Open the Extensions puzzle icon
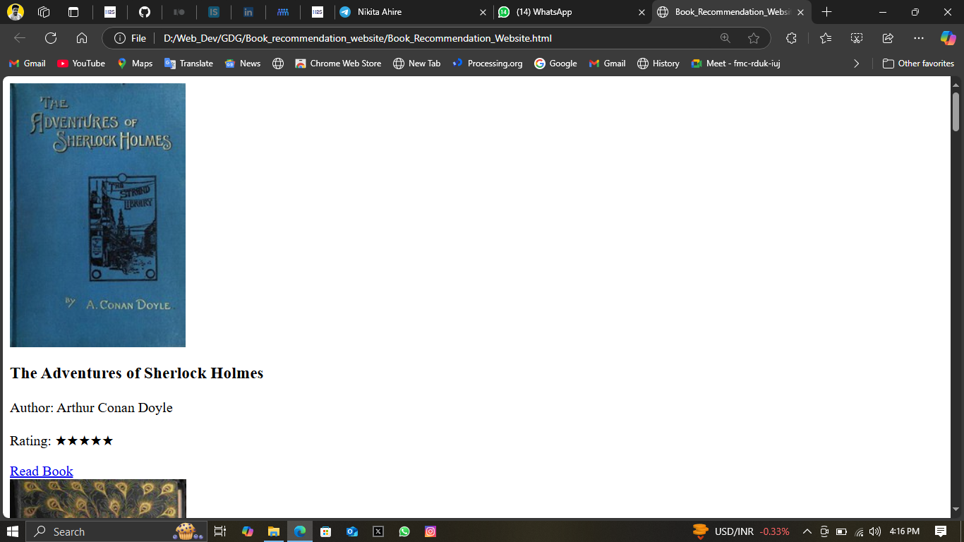The height and width of the screenshot is (542, 964). click(791, 38)
